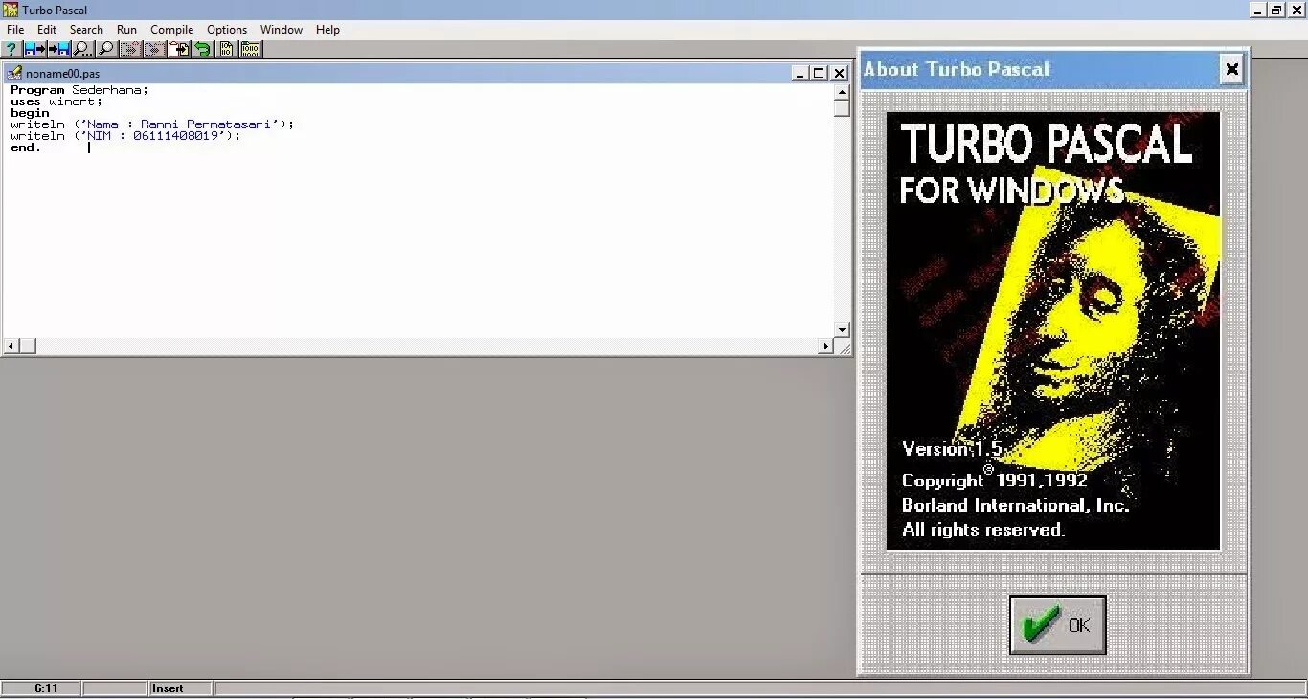Open the Search menu
Viewport: 1308px width, 699px height.
86,30
